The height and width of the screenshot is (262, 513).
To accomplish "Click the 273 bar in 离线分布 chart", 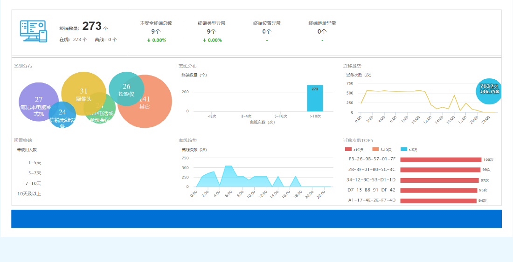I will 315,98.
